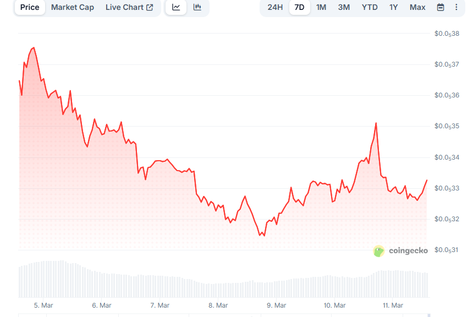Screen dimensions: 473x317
Task: Toggle between Price and Market Cap view
Action: click(x=72, y=7)
